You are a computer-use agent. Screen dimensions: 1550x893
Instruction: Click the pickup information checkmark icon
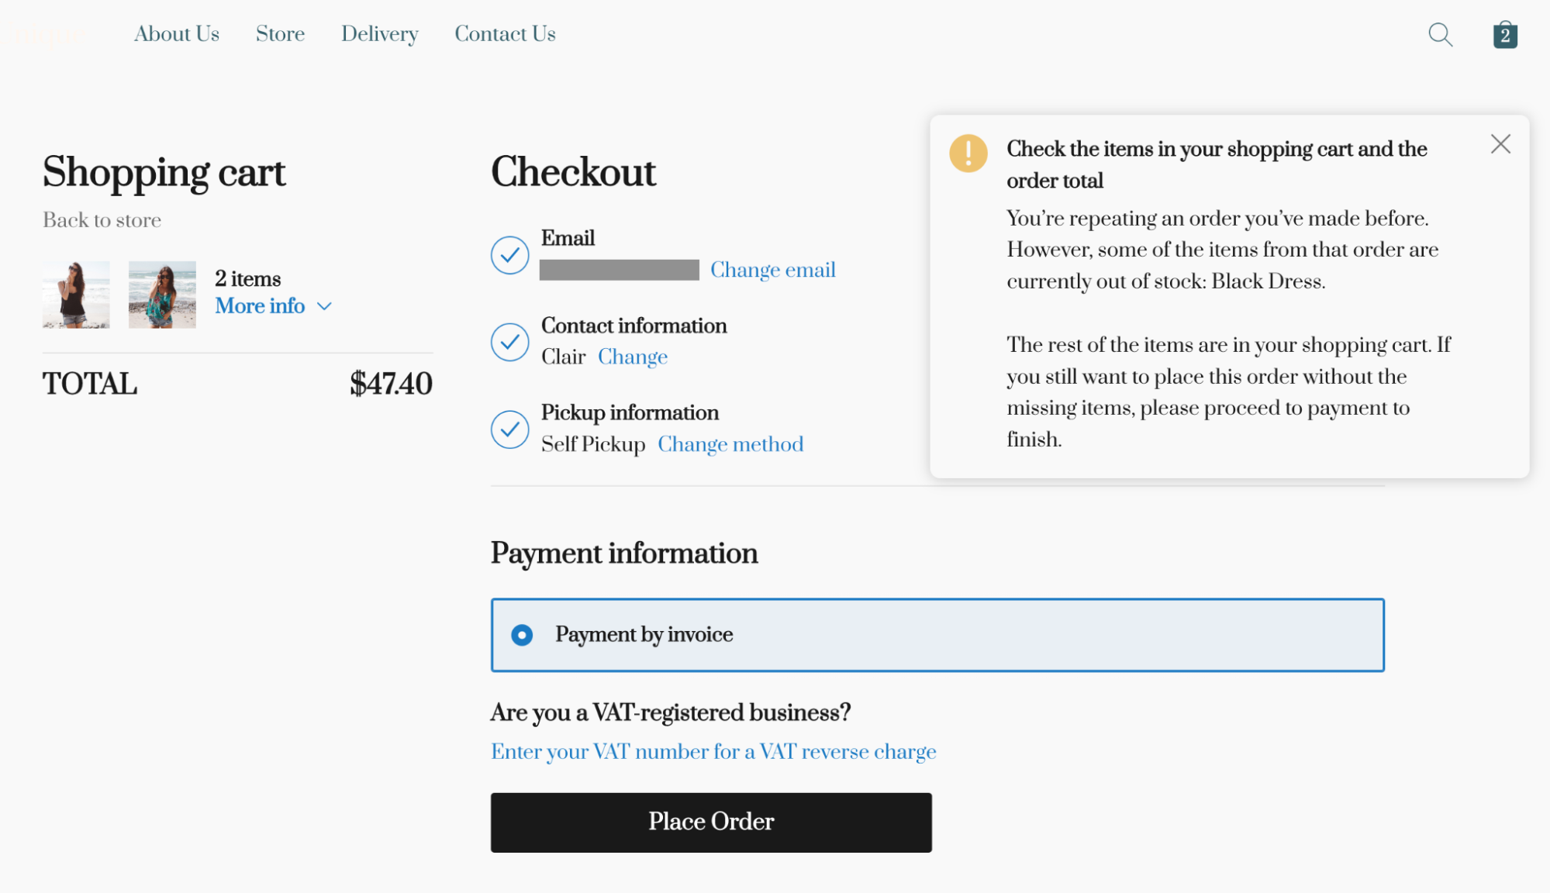point(510,429)
